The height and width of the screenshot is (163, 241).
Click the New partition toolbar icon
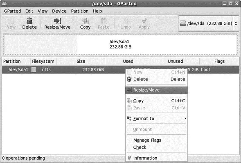tap(11, 21)
